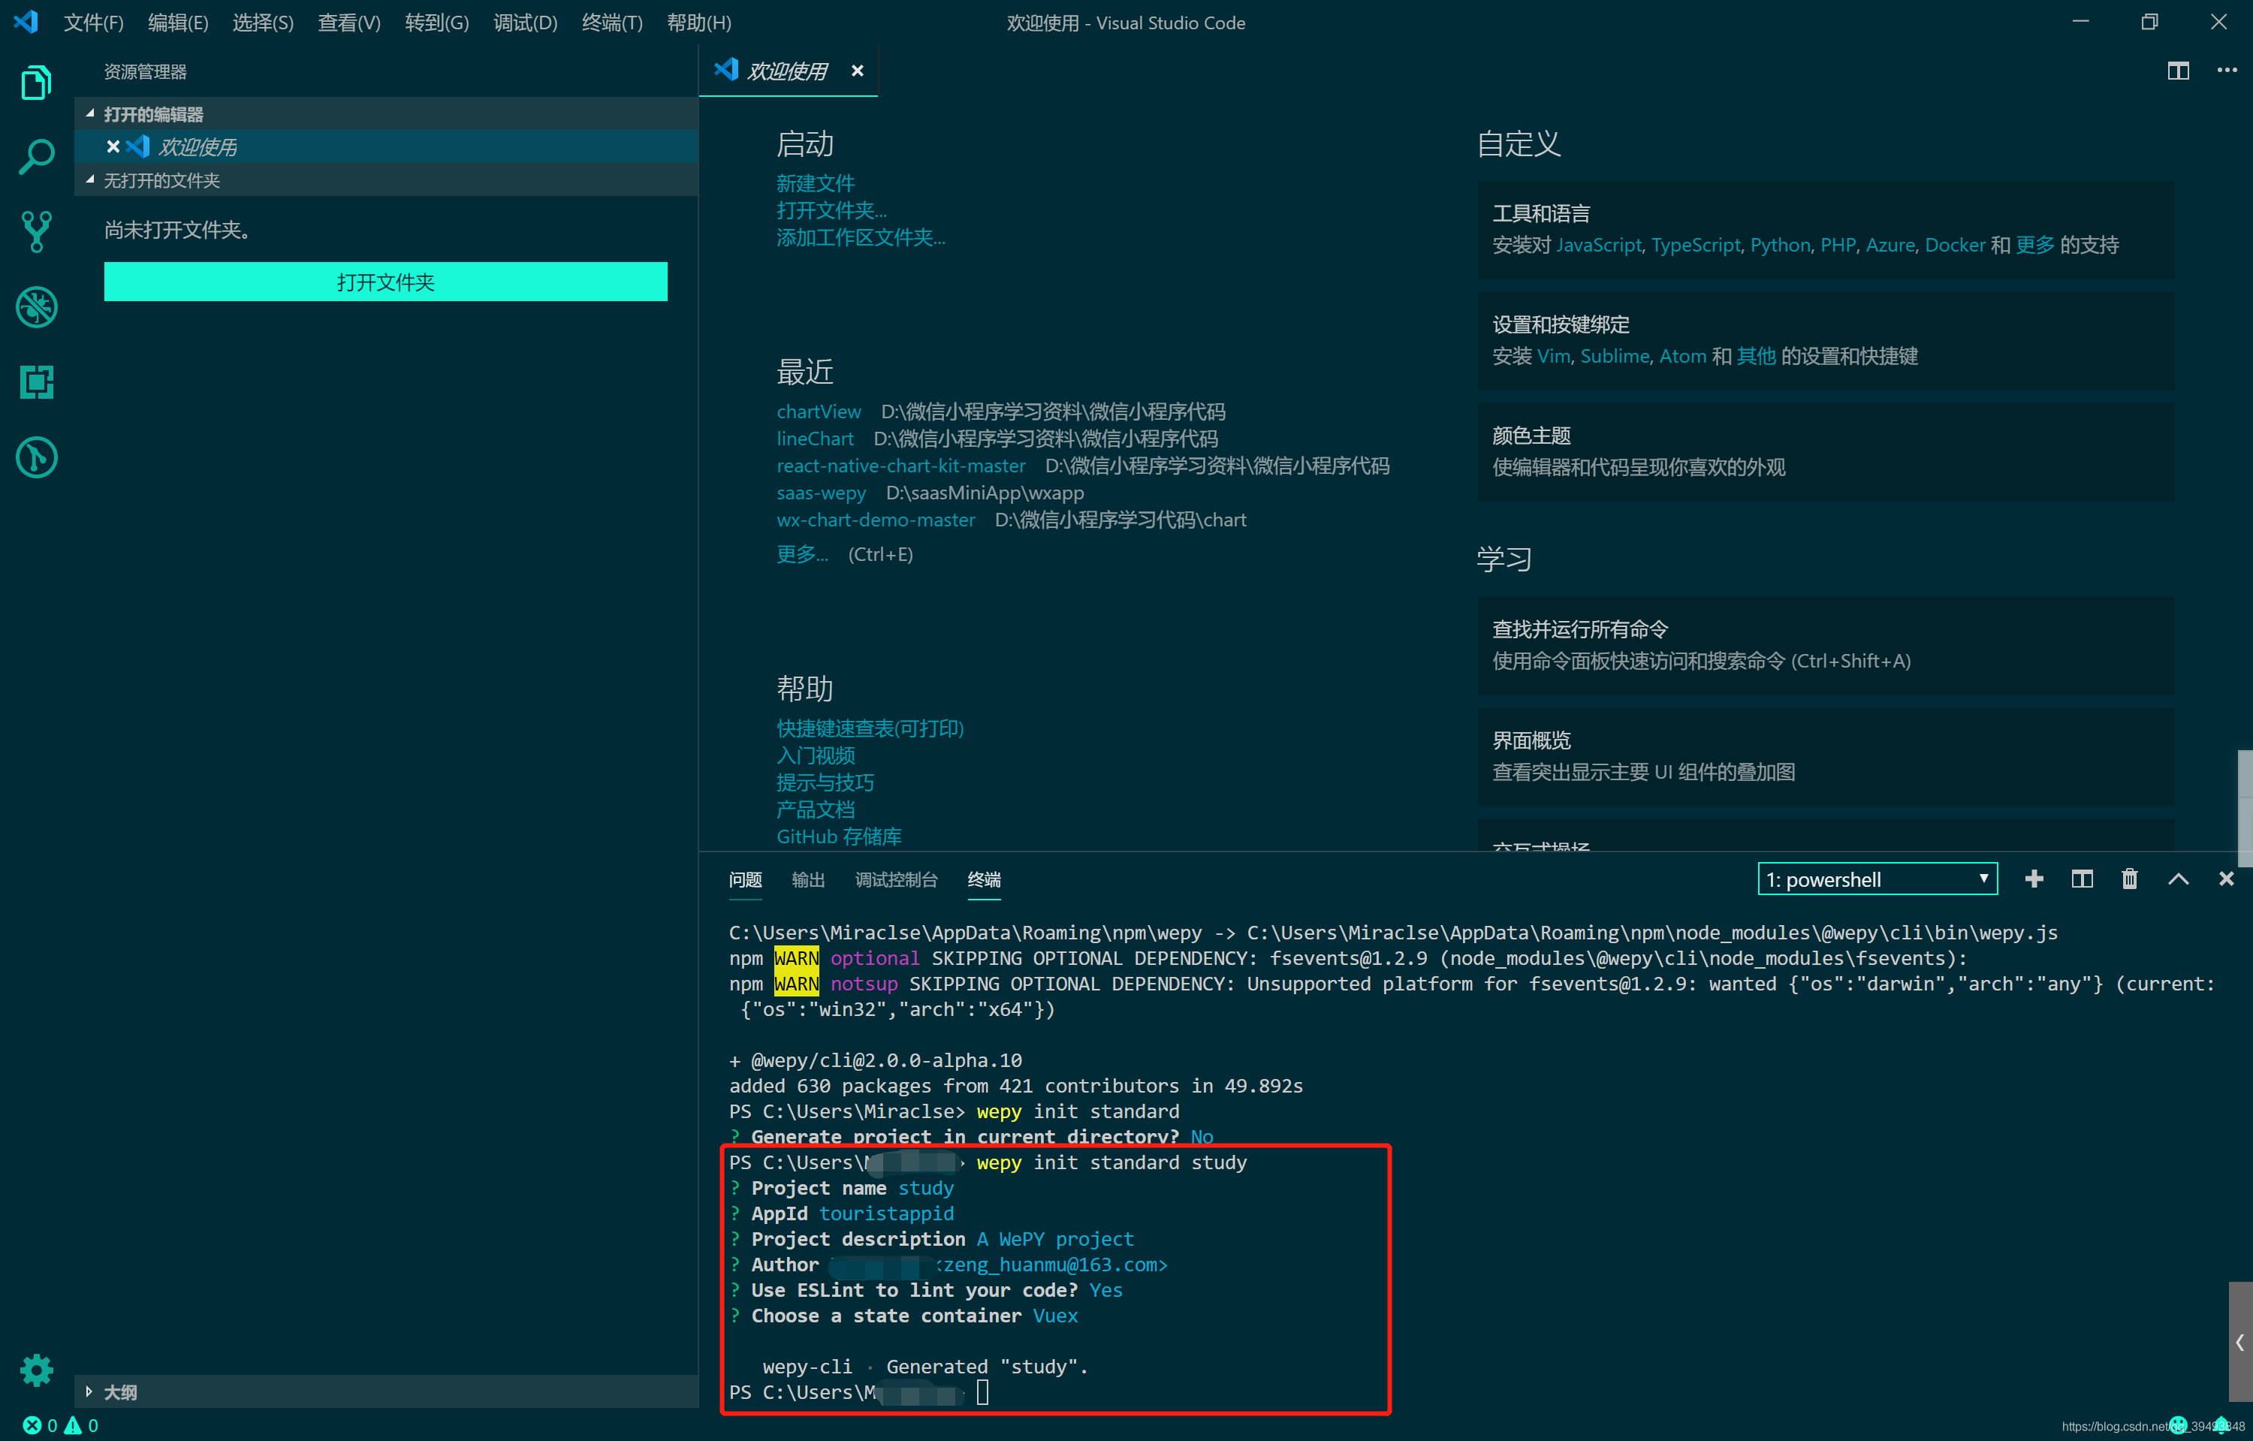The height and width of the screenshot is (1441, 2253).
Task: Switch to the 调试控制台 panel tab
Action: click(x=895, y=879)
